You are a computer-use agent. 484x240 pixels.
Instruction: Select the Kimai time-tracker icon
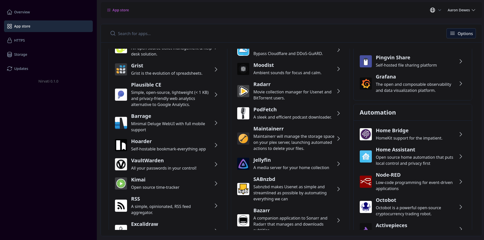[x=121, y=183]
